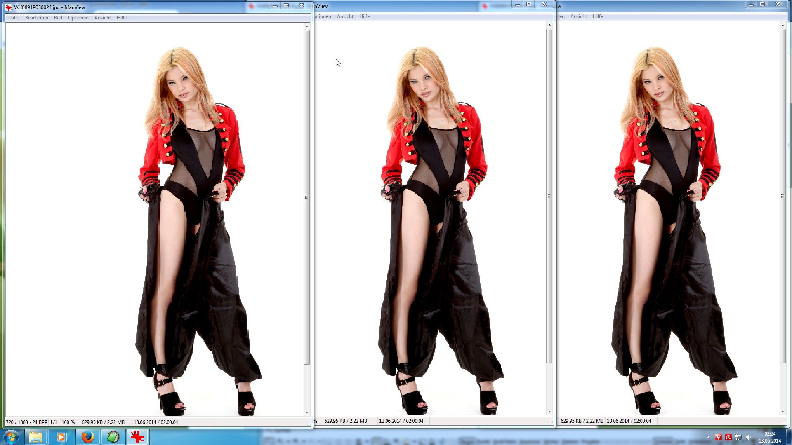
Task: Click '720 x 1080 x 24 BPP' in status bar
Action: click(26, 422)
